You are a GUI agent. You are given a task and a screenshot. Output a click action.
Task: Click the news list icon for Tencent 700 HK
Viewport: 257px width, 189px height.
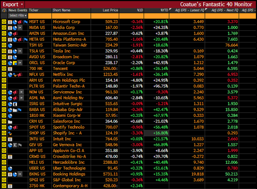pos(10,69)
